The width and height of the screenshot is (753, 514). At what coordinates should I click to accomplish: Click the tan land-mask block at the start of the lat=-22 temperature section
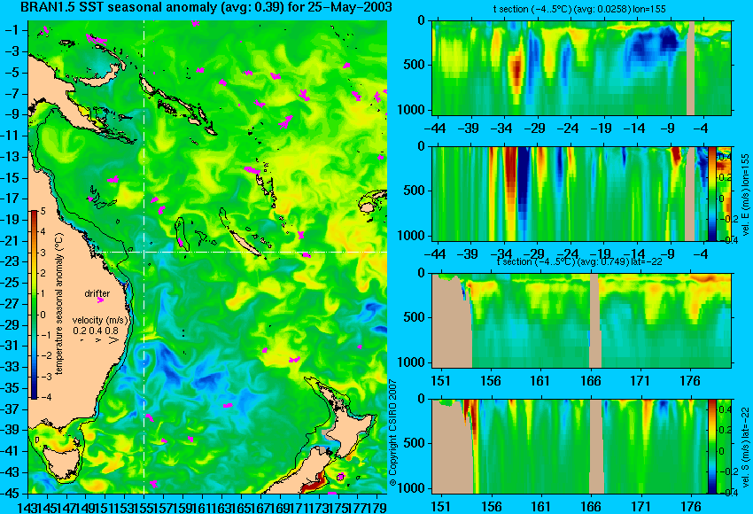(452, 322)
